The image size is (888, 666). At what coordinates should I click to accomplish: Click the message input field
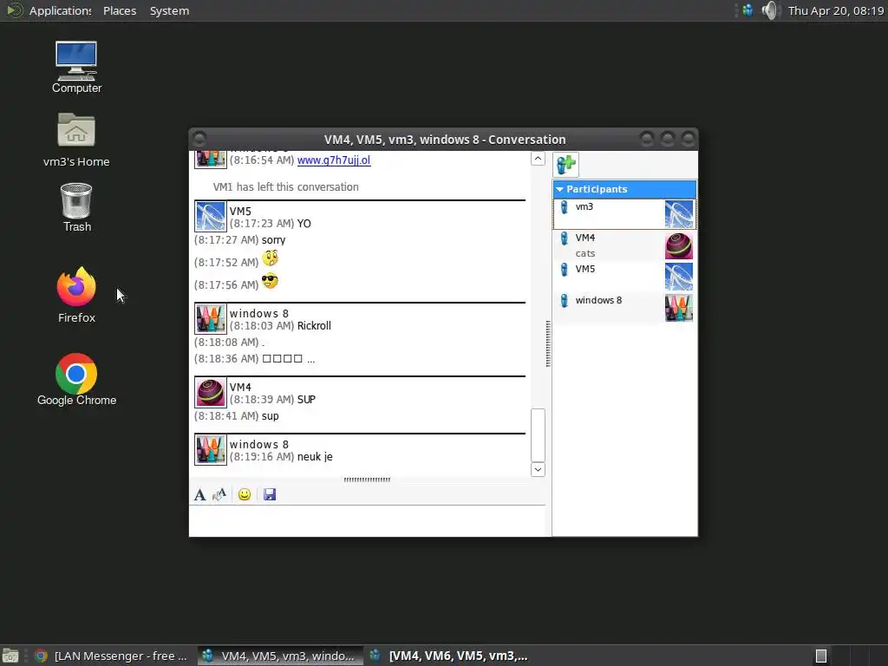(x=367, y=520)
